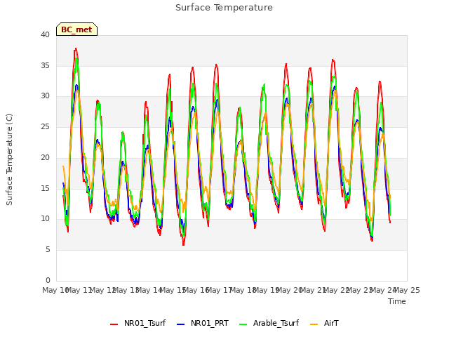Image resolution: width=449 pixels, height=337 pixels.
Task: Click the BC_met annotation label
Action: (76, 29)
